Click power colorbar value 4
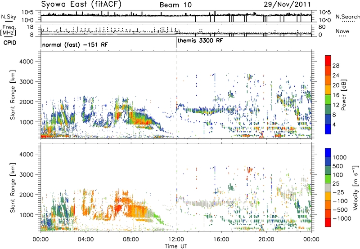Screen dimensions: 360x249 pos(334,124)
